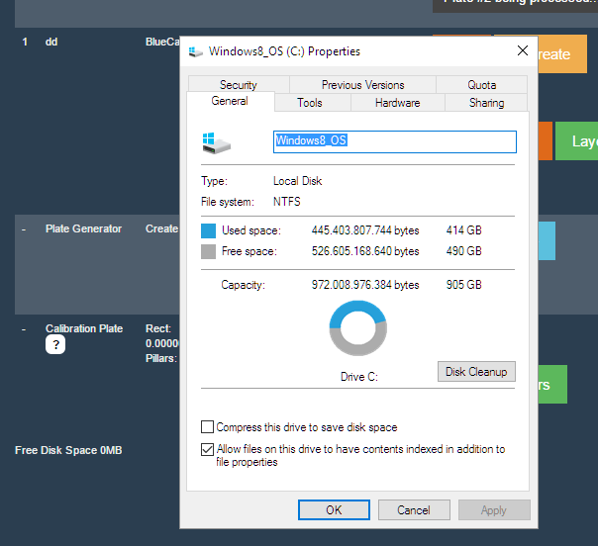This screenshot has width=598, height=546.
Task: Click the 'Calibration Plate' row label
Action: 84,328
